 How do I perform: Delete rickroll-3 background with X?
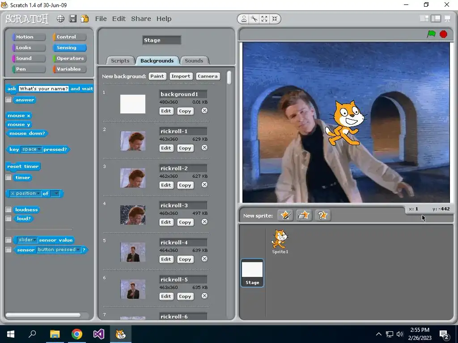click(204, 222)
